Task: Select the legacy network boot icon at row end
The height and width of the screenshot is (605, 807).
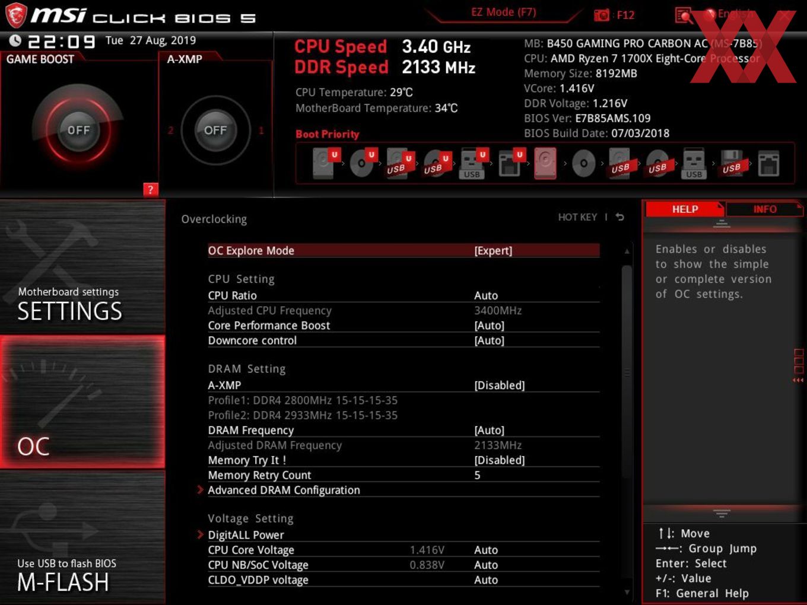Action: (x=769, y=163)
